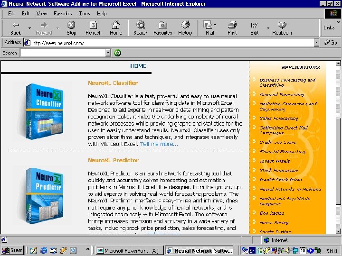Image resolution: width=342 pixels, height=256 pixels.
Task: Click the Go button beside address bar
Action: click(331, 43)
